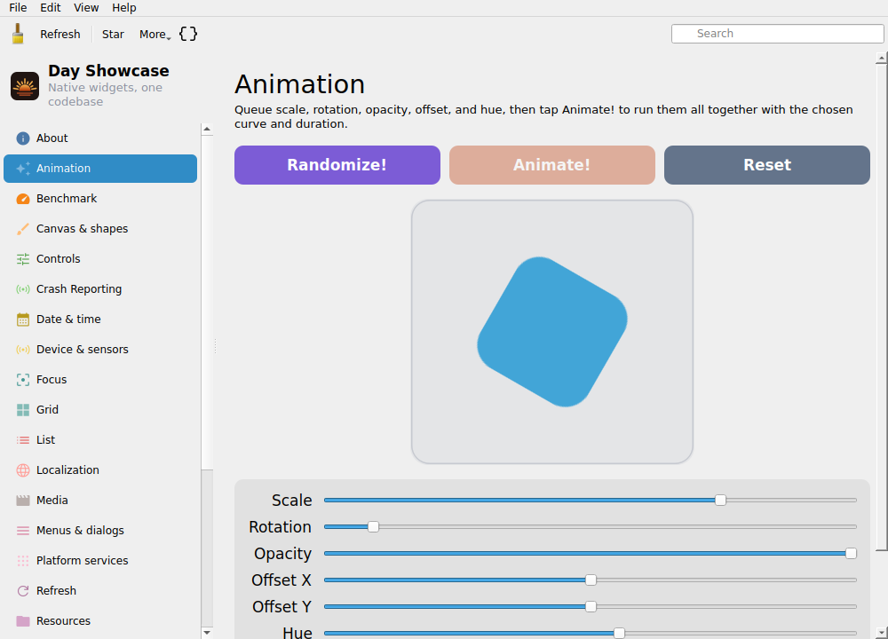Open the View menu
This screenshot has height=639, width=888.
point(86,8)
